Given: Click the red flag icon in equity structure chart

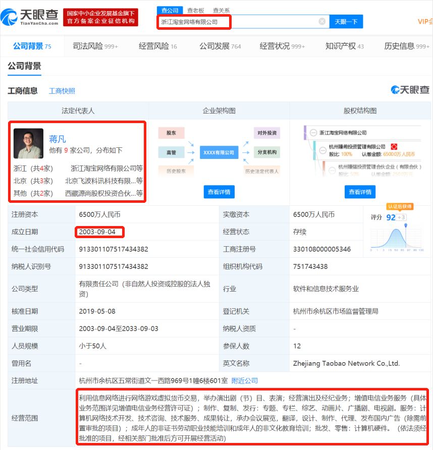Looking at the screenshot, I should (394, 147).
